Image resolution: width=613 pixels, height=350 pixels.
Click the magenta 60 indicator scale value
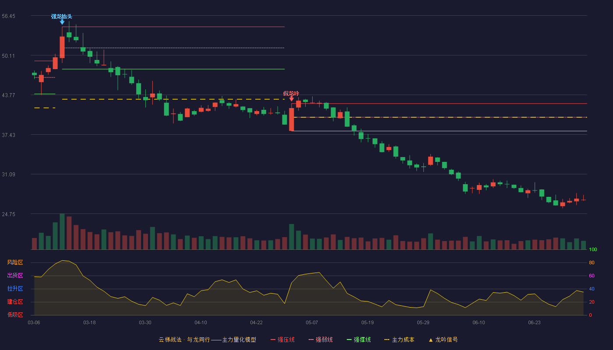pos(592,276)
